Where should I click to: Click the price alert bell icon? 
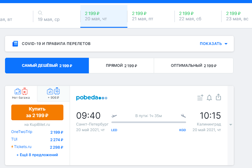(x=209, y=97)
